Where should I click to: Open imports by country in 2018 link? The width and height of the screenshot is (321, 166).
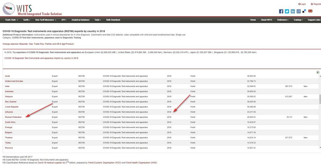coord(41,58)
